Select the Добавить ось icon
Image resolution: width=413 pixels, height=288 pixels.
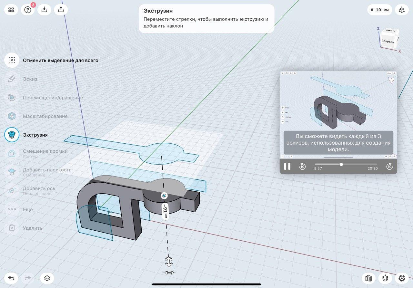(x=12, y=191)
